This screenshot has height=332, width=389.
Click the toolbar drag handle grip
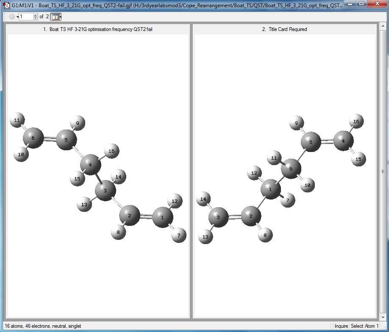point(5,17)
